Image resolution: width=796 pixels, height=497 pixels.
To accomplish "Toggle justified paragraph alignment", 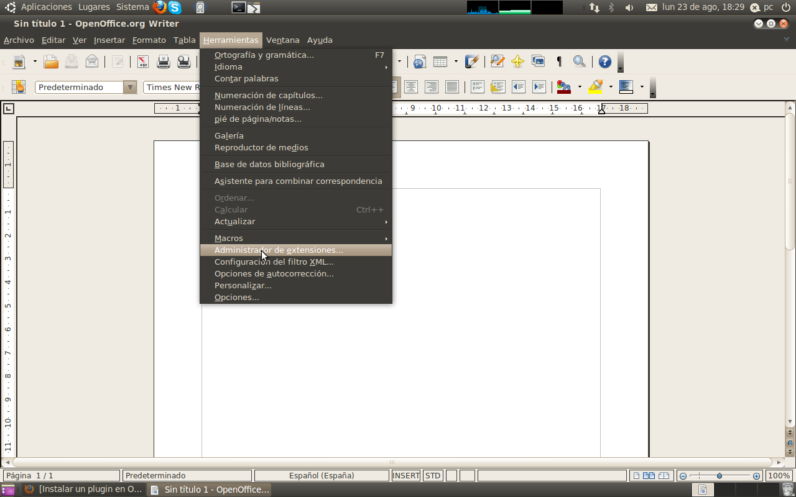I will point(451,87).
